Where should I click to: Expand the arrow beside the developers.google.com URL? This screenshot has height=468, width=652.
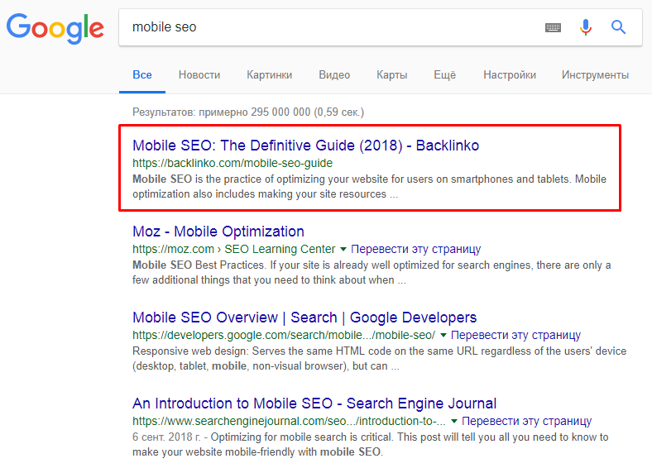pos(443,335)
